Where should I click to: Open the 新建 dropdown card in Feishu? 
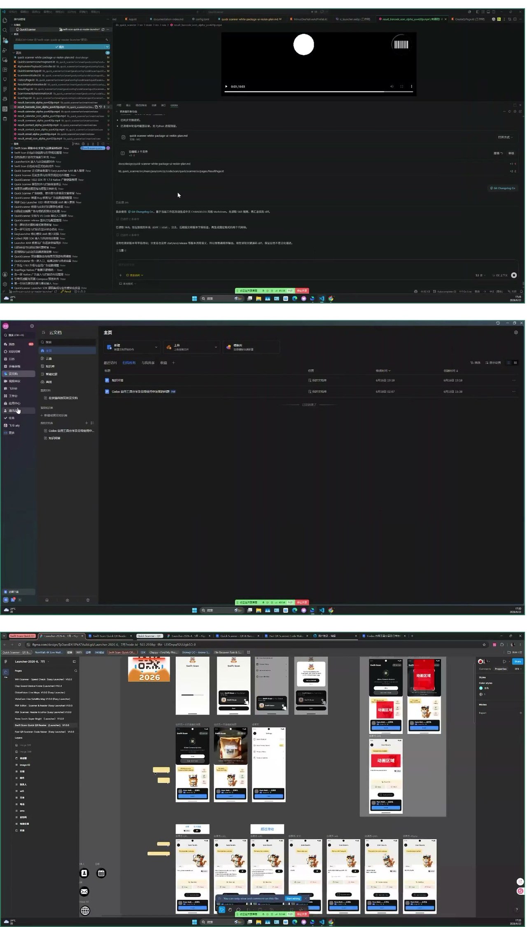pos(132,347)
